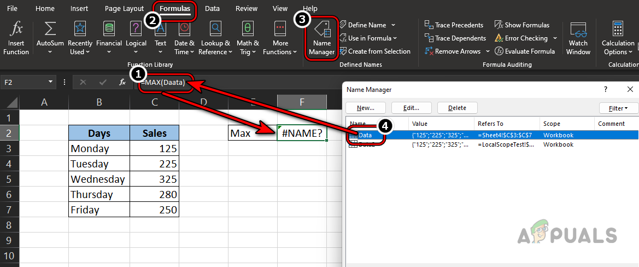Click the cell containing Friday
Viewport: 639px width, 267px height.
point(99,210)
